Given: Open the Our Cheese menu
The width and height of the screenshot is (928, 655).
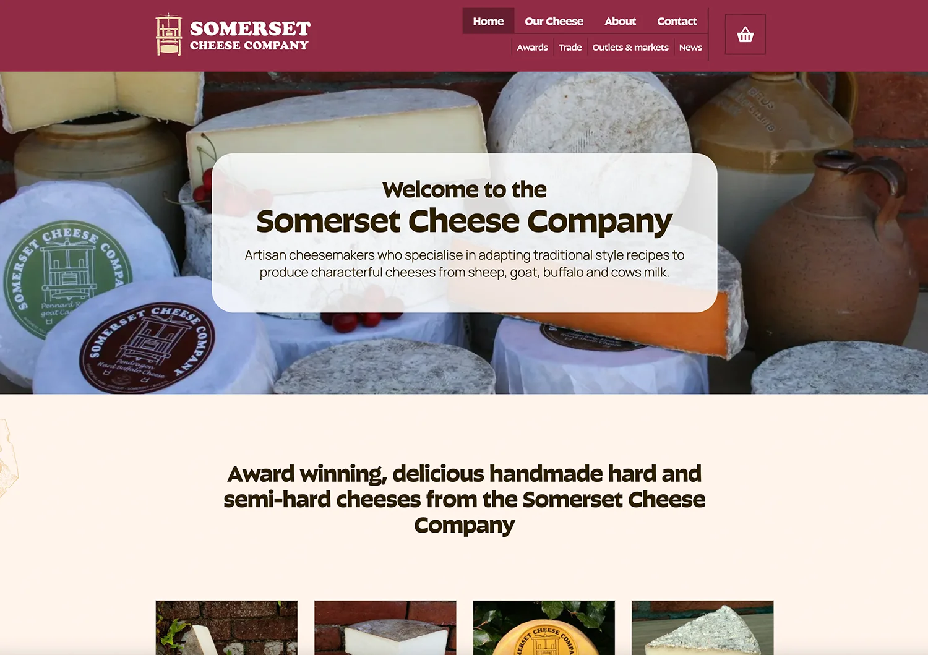Looking at the screenshot, I should click(554, 21).
